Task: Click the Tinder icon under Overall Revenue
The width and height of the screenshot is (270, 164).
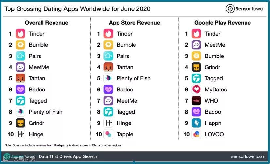Action: [x=21, y=34]
